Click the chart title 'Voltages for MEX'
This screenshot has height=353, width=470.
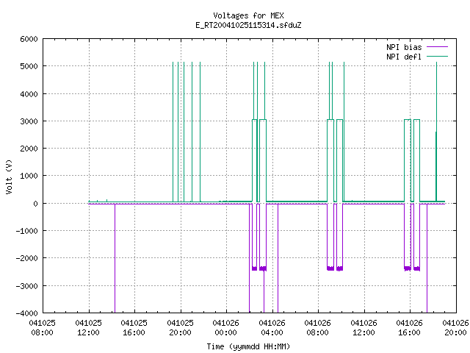(248, 15)
